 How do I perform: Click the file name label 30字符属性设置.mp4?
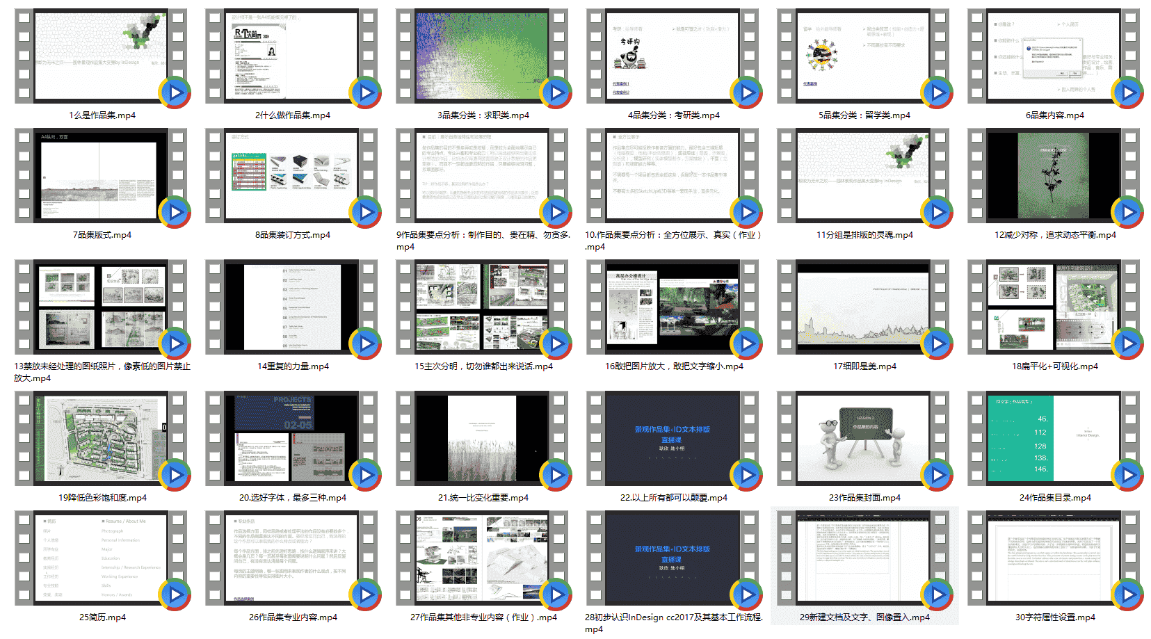[x=1055, y=617]
